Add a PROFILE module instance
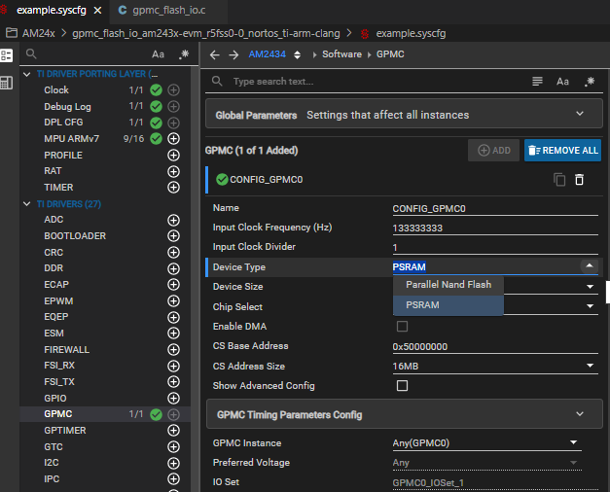Screen dimensions: 610x492 click(x=173, y=156)
